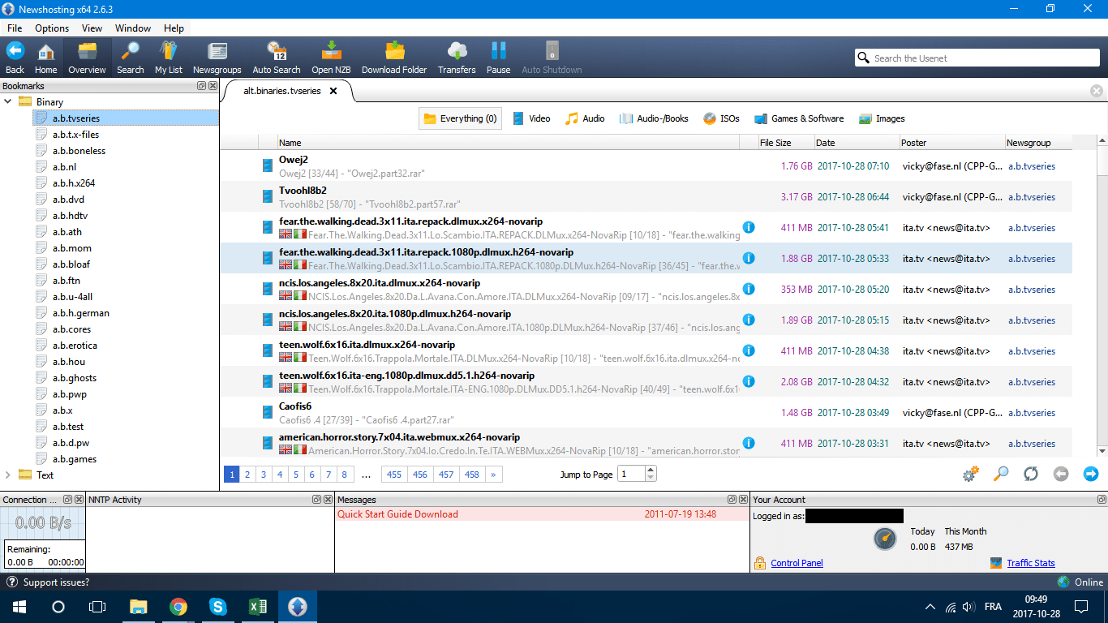1108x623 pixels.
Task: Open NZB file from toolbar
Action: [331, 52]
